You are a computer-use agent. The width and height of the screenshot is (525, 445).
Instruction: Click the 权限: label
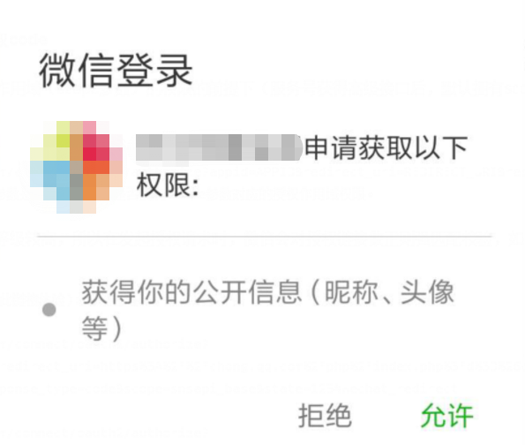(x=168, y=185)
